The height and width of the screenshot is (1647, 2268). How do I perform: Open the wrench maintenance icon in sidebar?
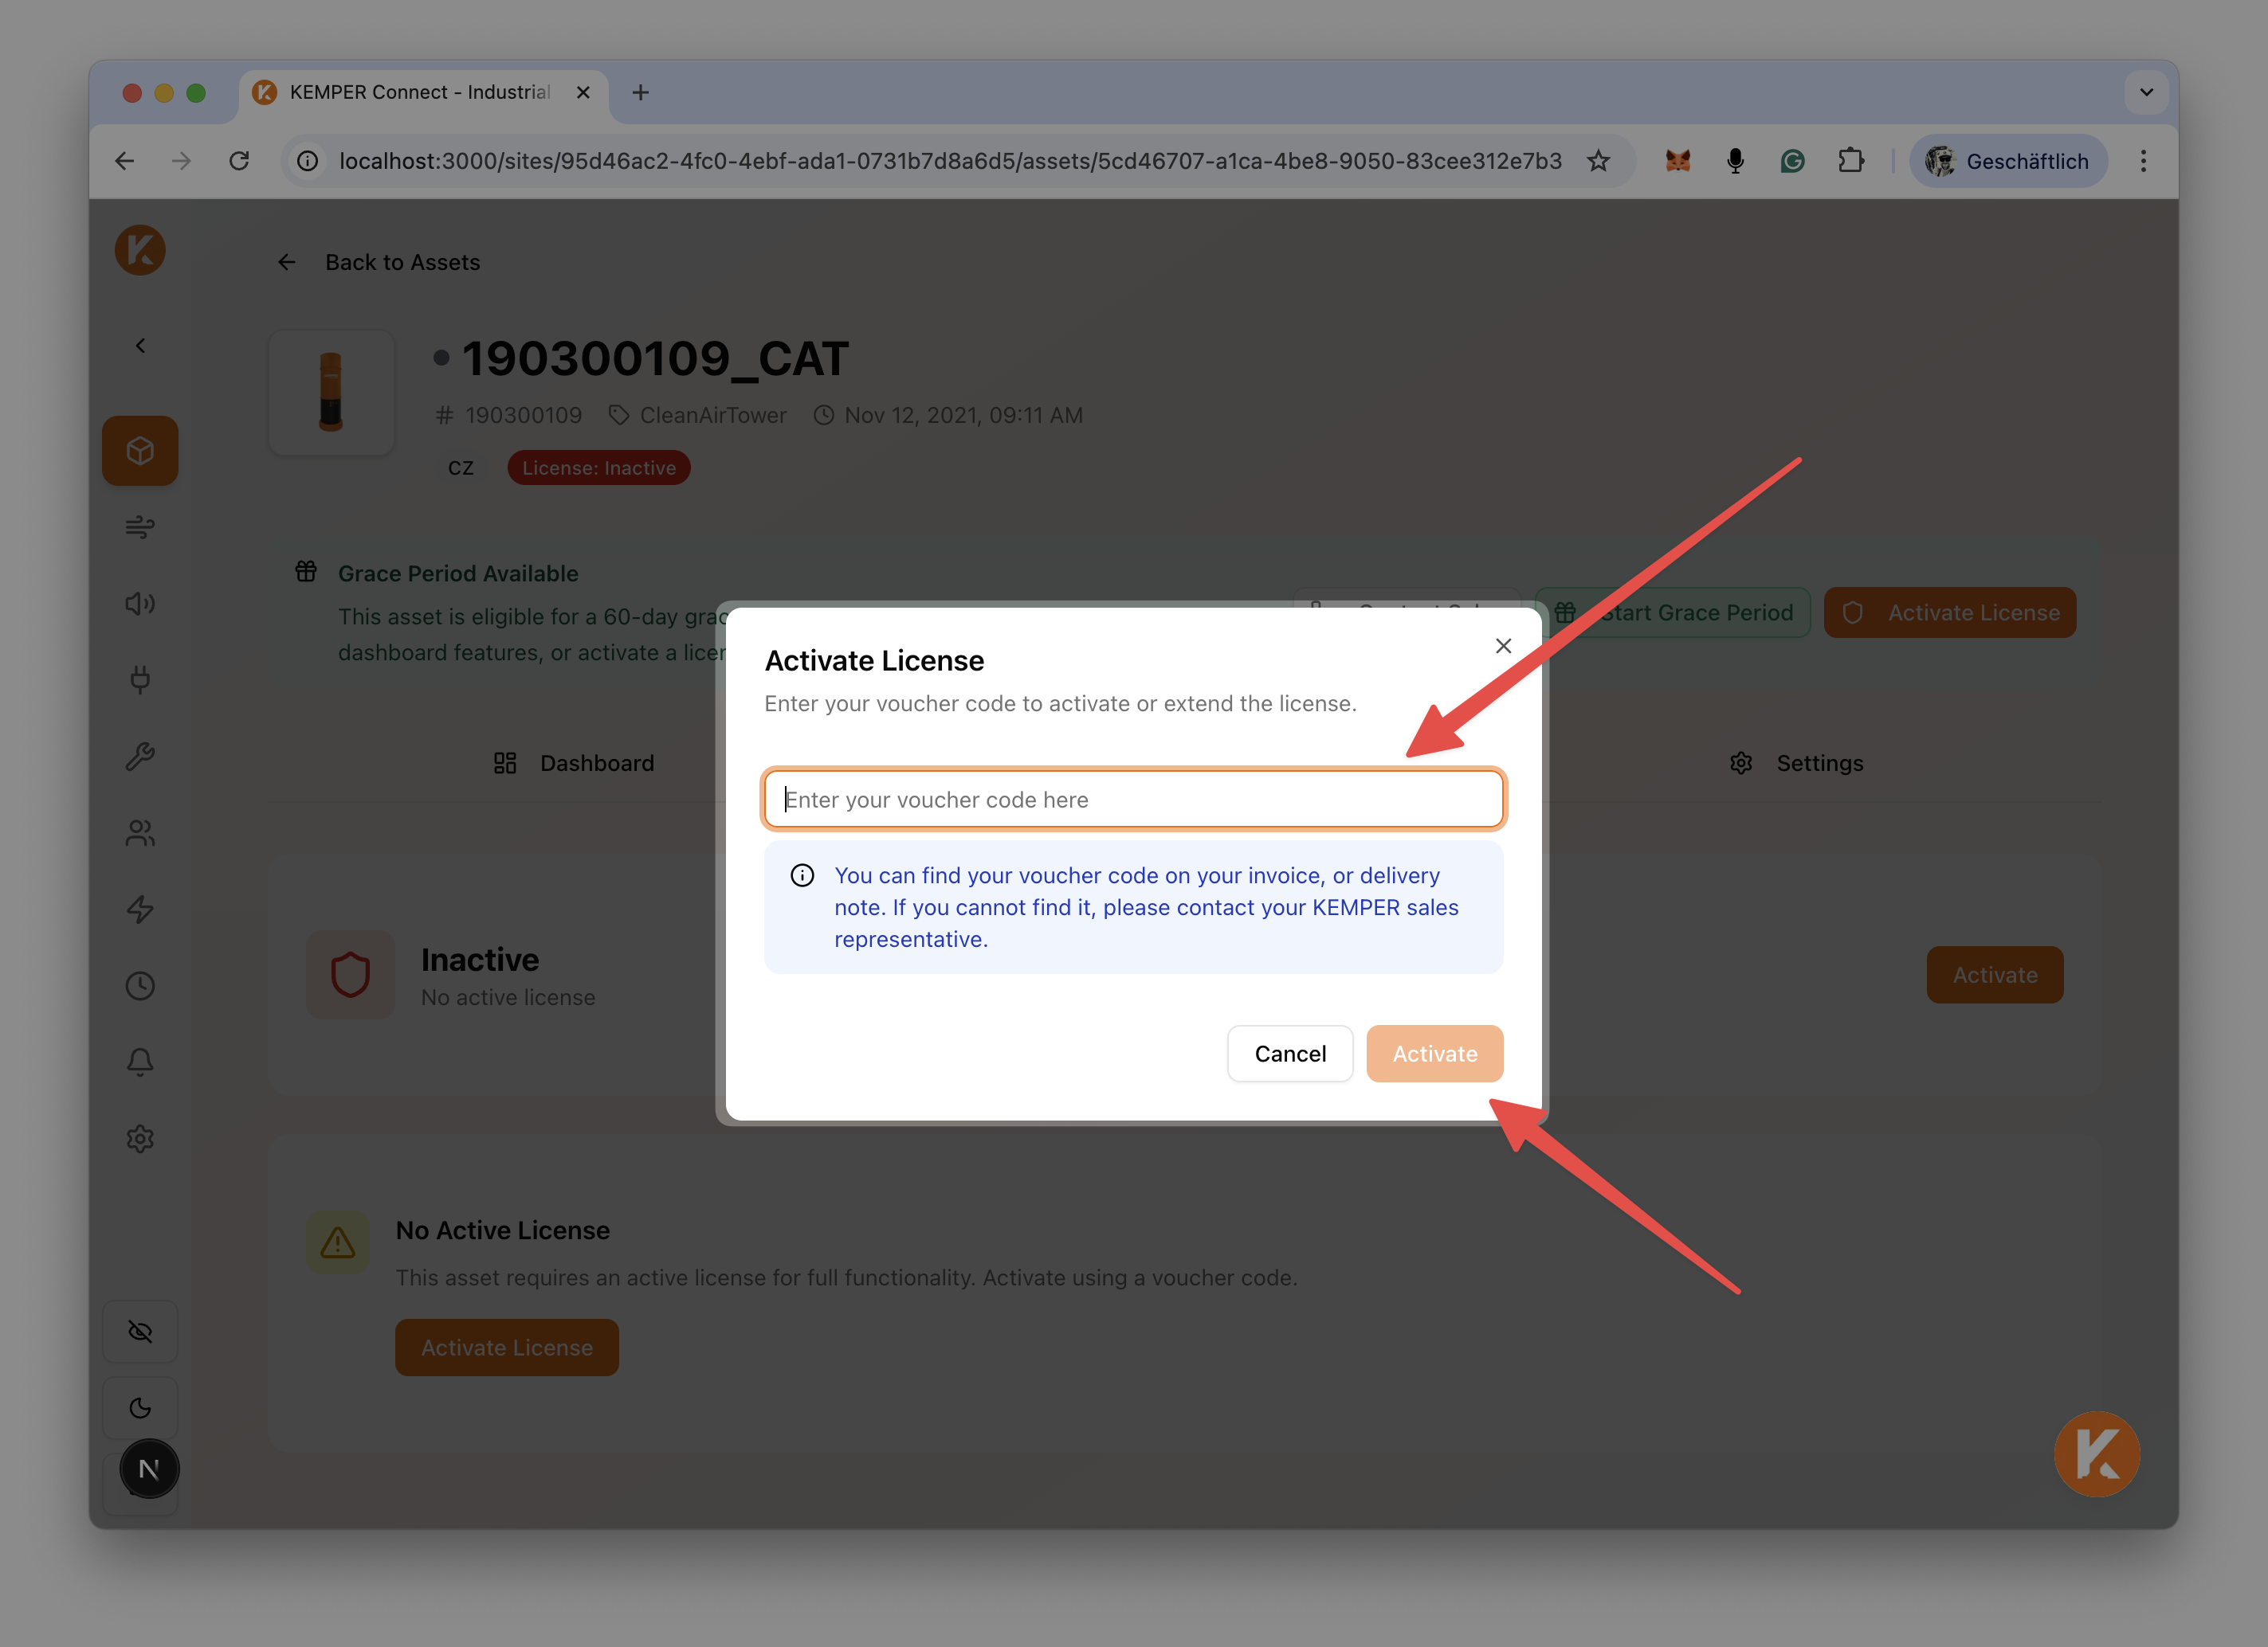[x=140, y=757]
